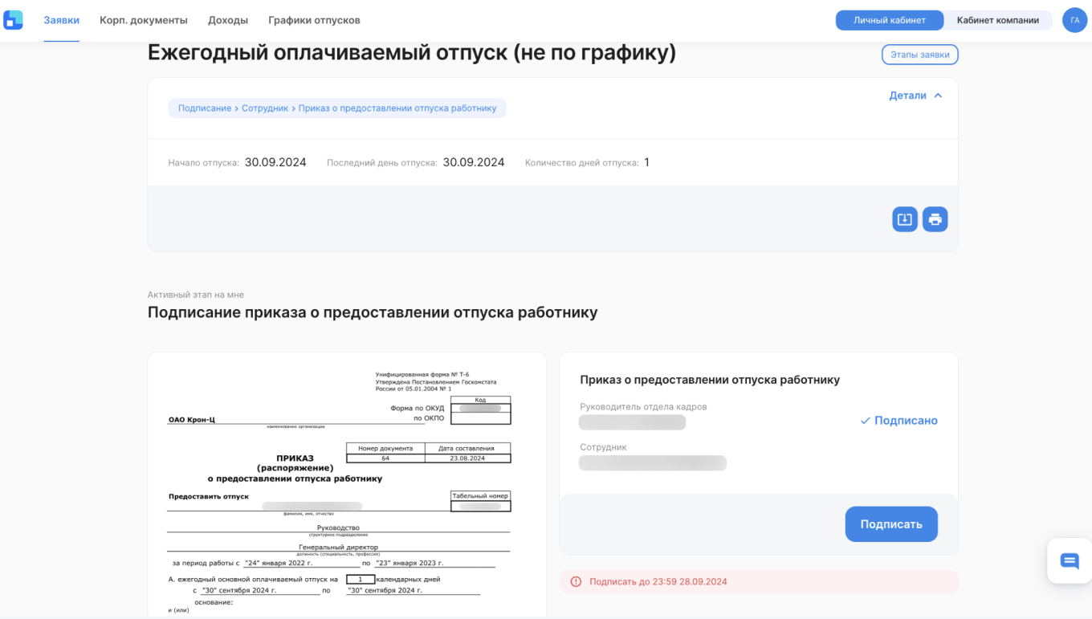Image resolution: width=1092 pixels, height=619 pixels.
Task: Select Личный кабинет mode
Action: click(x=890, y=20)
